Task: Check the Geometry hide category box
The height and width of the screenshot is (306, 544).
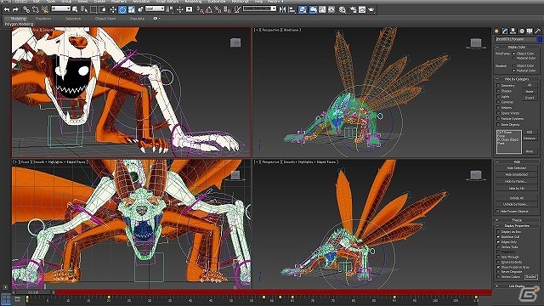Action: click(498, 85)
